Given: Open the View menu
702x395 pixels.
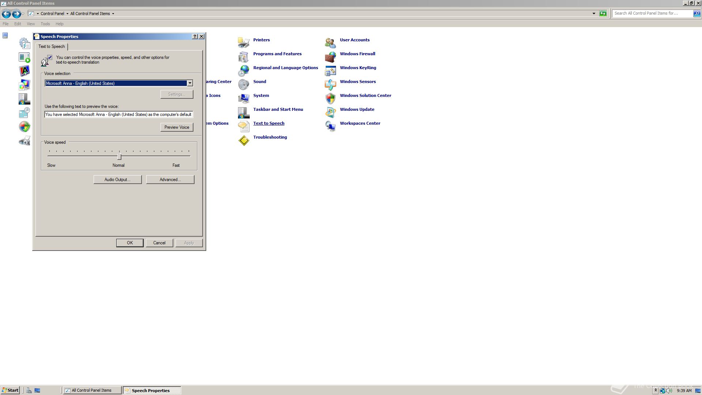Looking at the screenshot, I should click(x=31, y=24).
